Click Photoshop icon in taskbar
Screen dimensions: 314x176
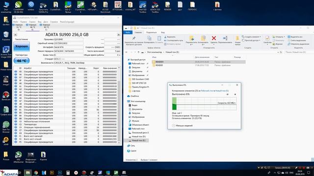pyautogui.click(x=60, y=173)
